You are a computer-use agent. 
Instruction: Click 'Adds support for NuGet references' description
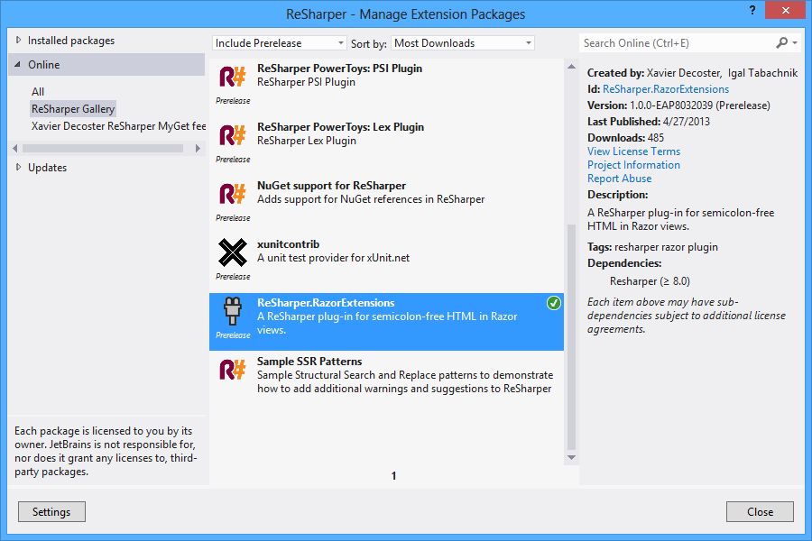coord(371,199)
